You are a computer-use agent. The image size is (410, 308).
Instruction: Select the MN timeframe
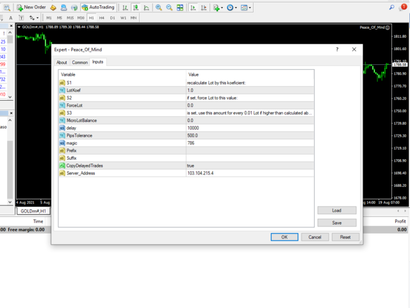point(134,18)
